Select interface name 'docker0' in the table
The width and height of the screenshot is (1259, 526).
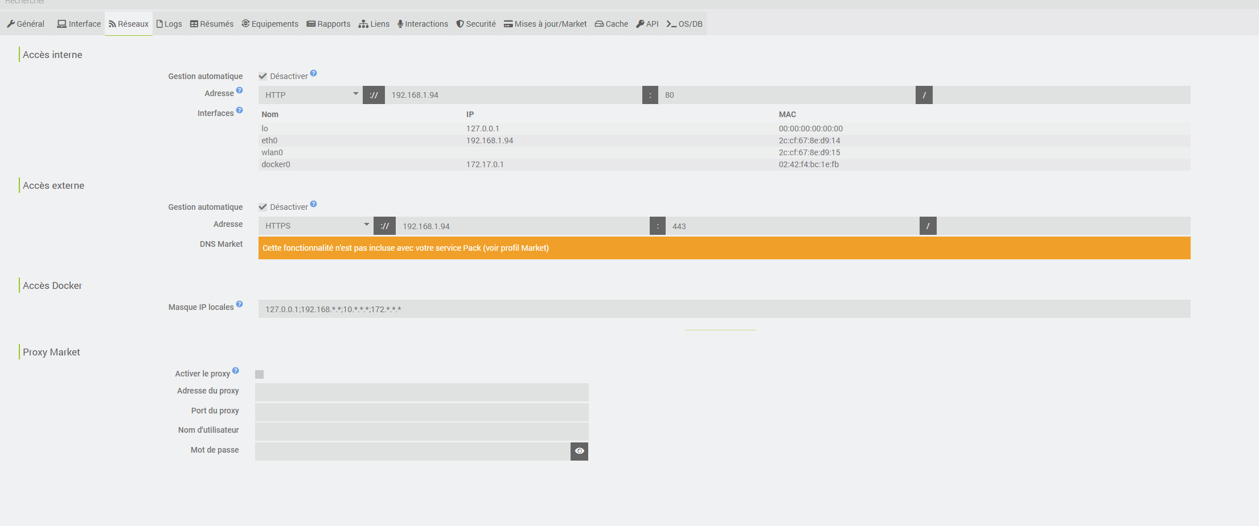pyautogui.click(x=276, y=164)
